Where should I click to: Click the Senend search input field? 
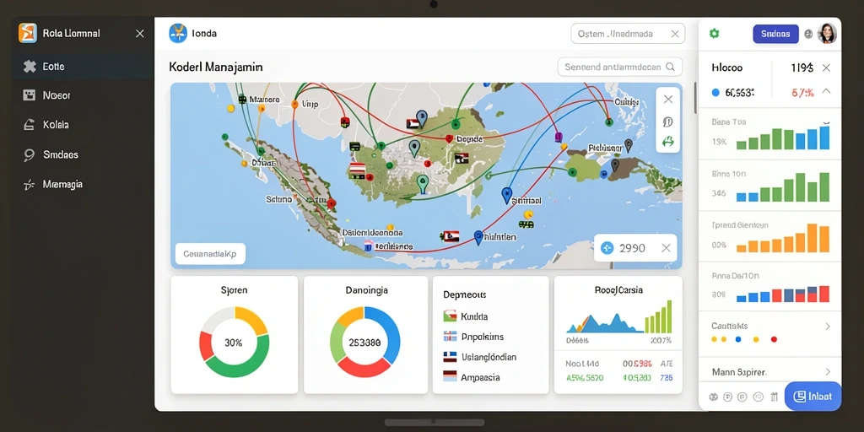pyautogui.click(x=620, y=67)
